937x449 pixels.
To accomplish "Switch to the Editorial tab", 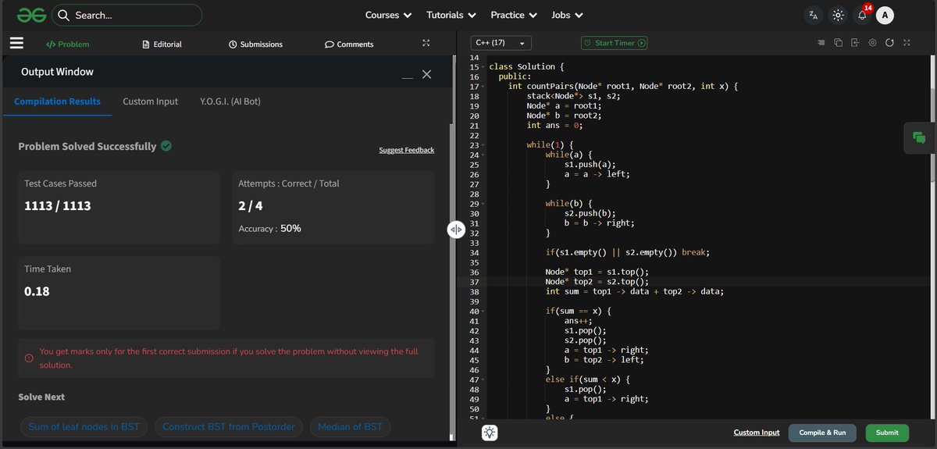I will pyautogui.click(x=162, y=45).
